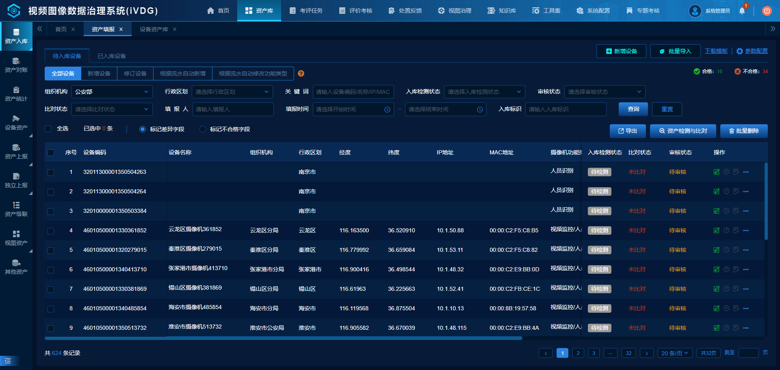Open more actions for 海安市摄像机485854

point(745,308)
